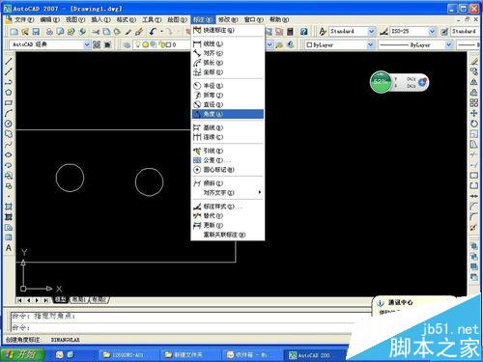Expand the ISO-25 dimension style dropdown

point(432,31)
